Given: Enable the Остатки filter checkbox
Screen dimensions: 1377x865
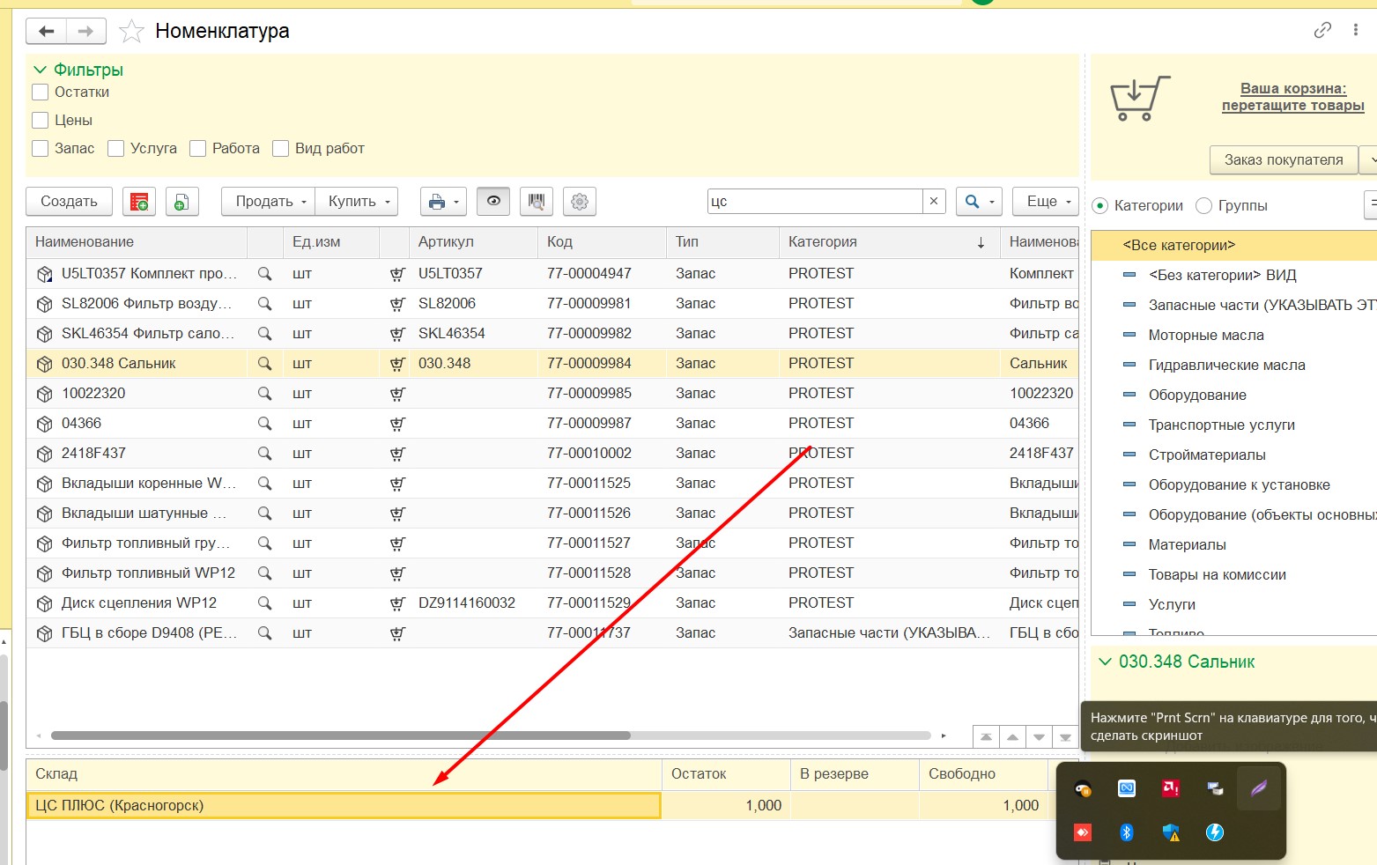Looking at the screenshot, I should (x=41, y=92).
